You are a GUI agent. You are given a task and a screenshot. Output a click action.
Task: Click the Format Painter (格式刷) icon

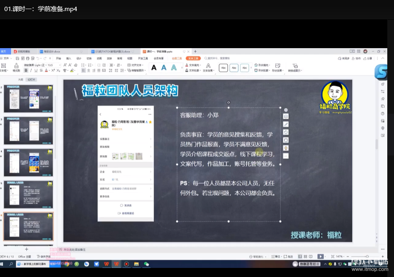(16, 67)
